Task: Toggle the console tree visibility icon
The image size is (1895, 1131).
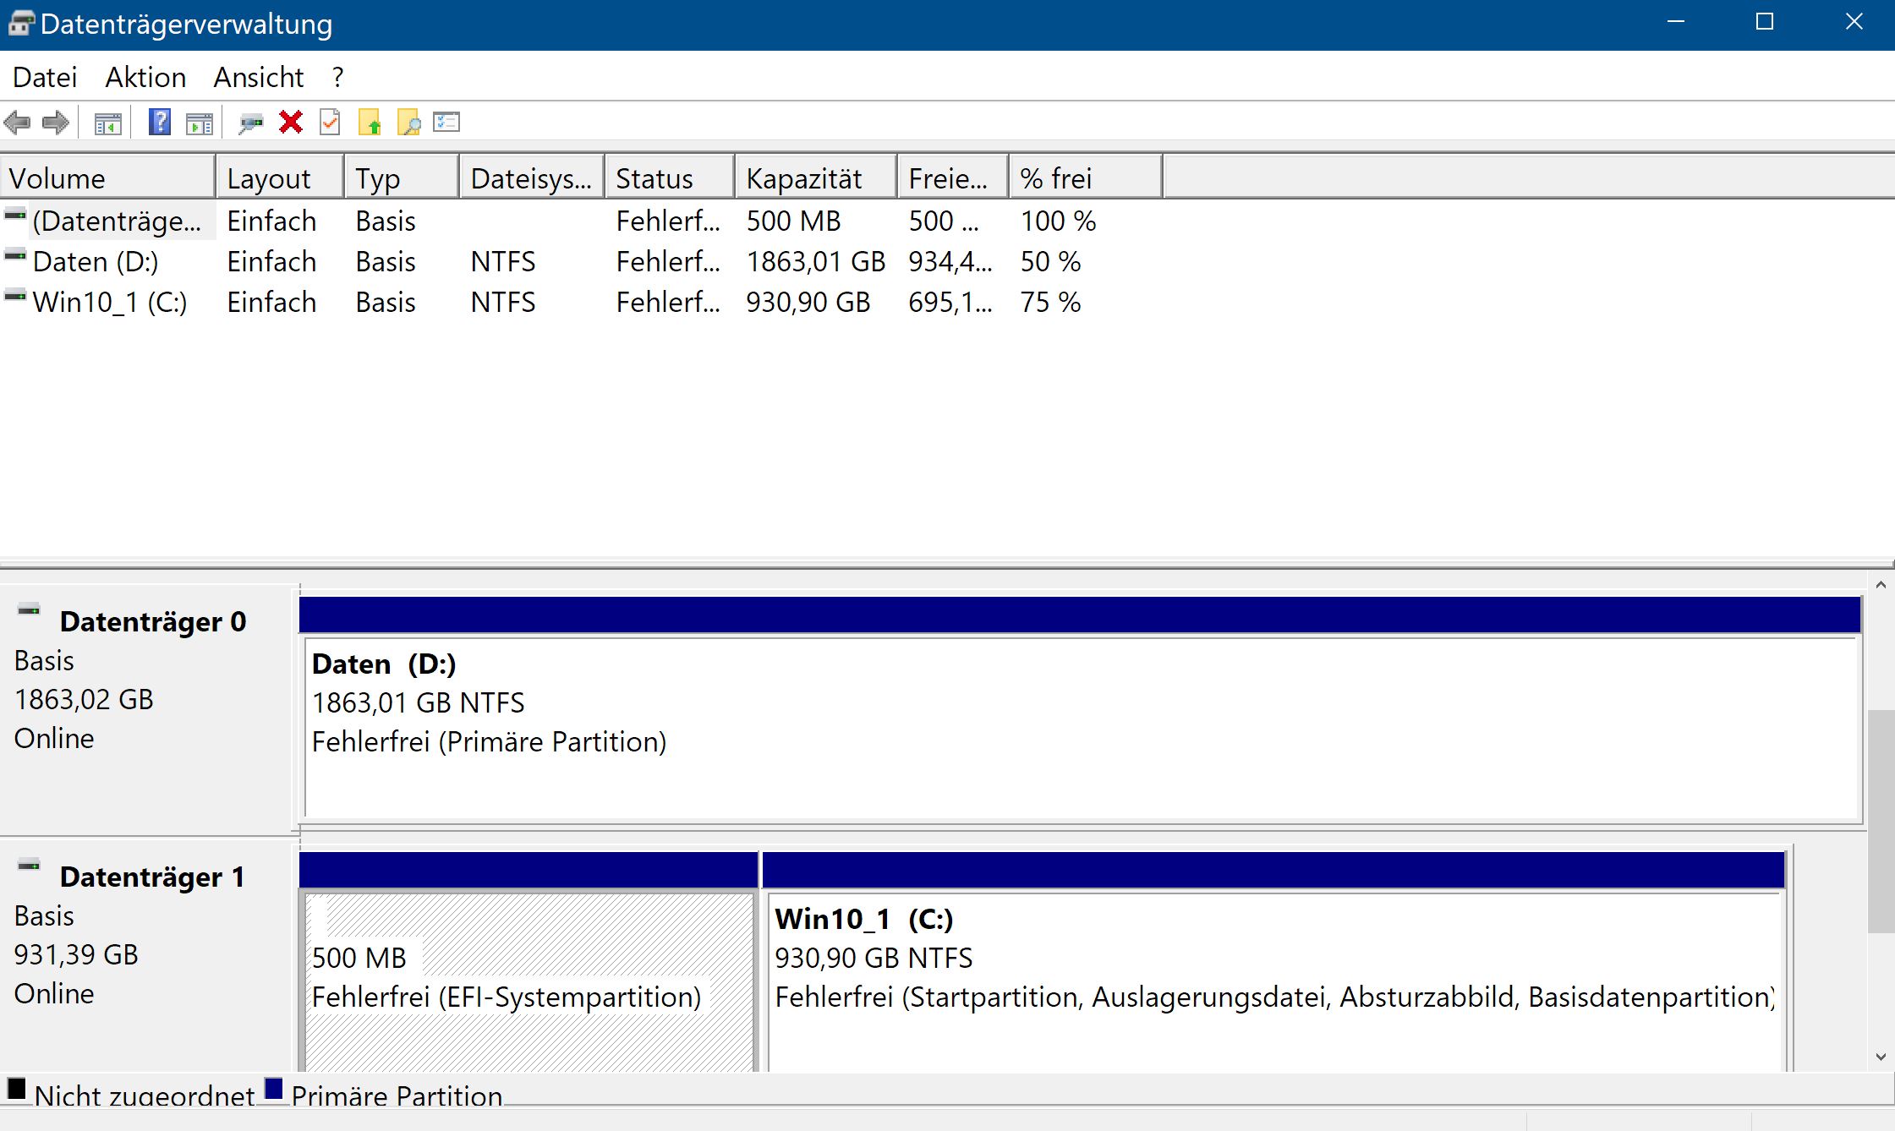Action: pyautogui.click(x=105, y=123)
